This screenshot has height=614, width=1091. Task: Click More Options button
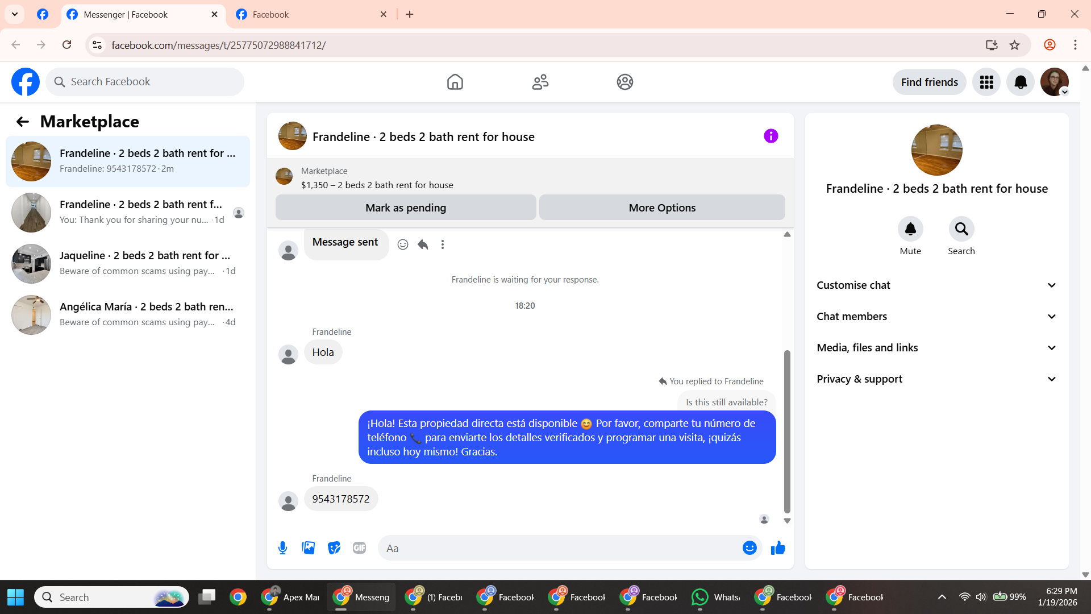(662, 208)
